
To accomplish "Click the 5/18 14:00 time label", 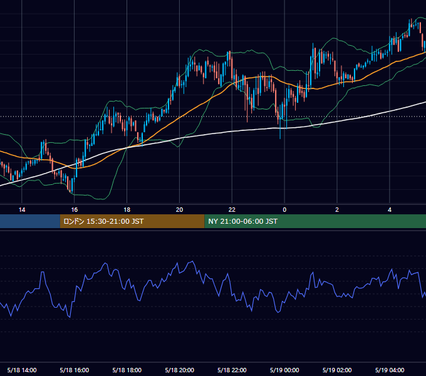I will (x=22, y=370).
